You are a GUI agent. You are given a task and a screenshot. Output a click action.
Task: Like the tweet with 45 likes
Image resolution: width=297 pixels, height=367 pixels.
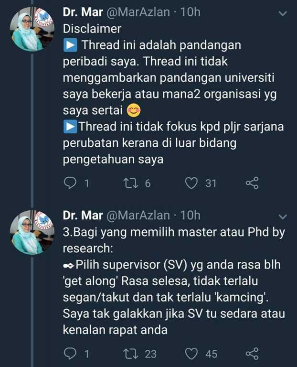[191, 354]
